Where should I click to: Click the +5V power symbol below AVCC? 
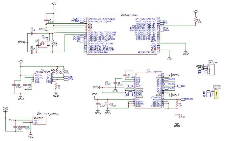tap(169, 59)
